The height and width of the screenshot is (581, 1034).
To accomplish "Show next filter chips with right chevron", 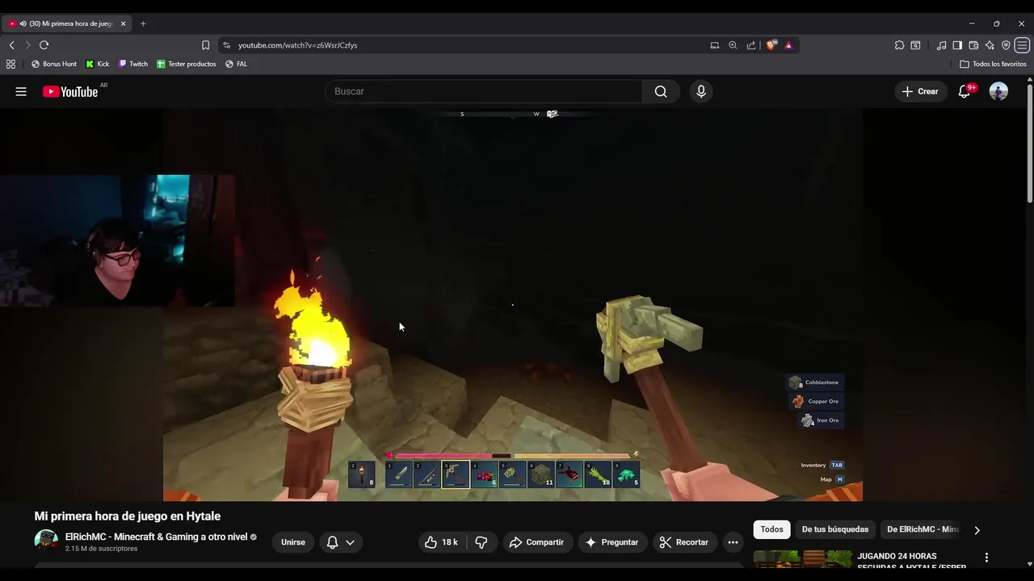I will (977, 530).
